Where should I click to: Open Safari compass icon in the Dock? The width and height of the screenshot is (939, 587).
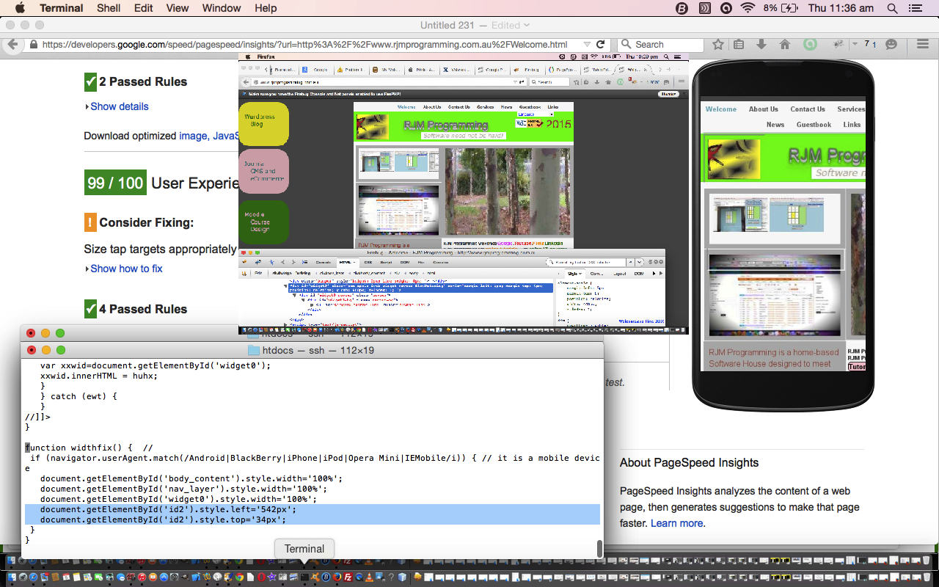point(33,577)
